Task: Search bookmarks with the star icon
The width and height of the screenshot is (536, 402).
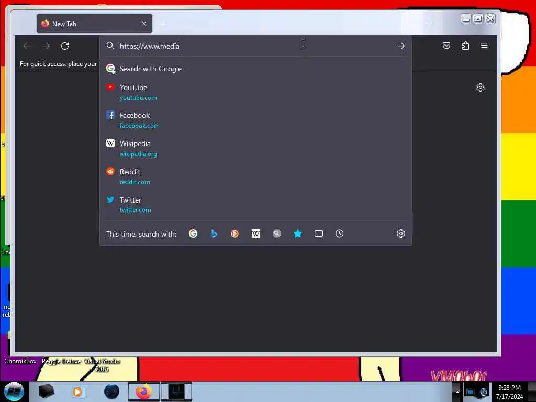Action: click(298, 233)
